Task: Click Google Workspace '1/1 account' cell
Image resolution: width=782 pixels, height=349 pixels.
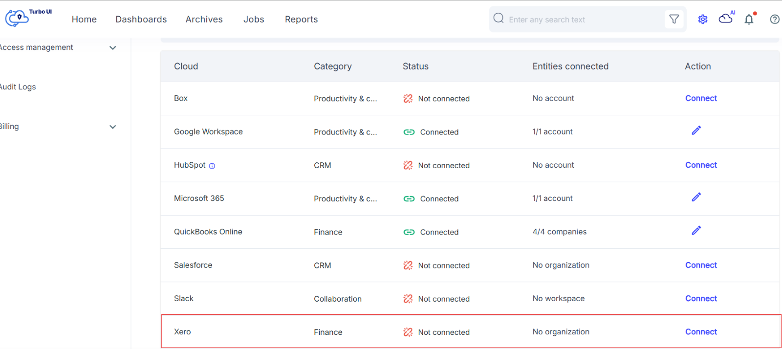Action: (553, 131)
